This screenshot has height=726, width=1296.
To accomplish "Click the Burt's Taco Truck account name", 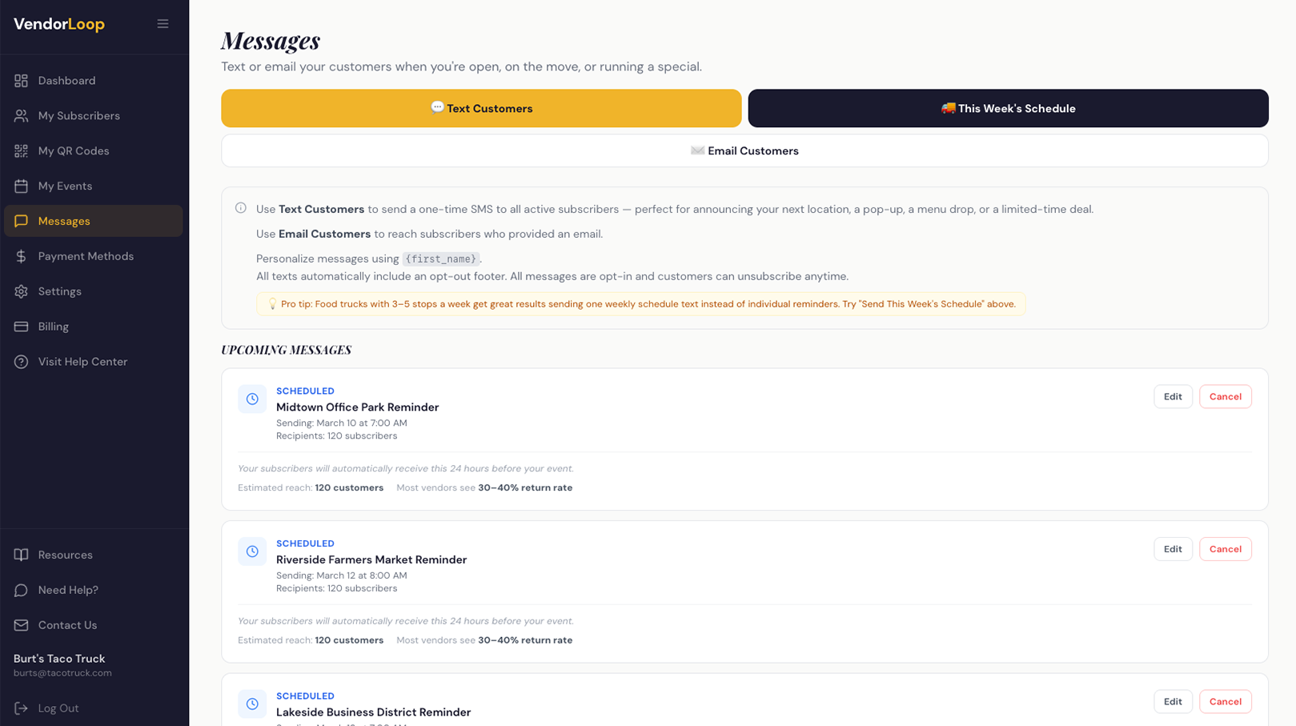I will (x=59, y=659).
